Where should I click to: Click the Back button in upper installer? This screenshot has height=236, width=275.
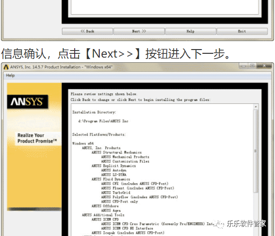coord(87,31)
